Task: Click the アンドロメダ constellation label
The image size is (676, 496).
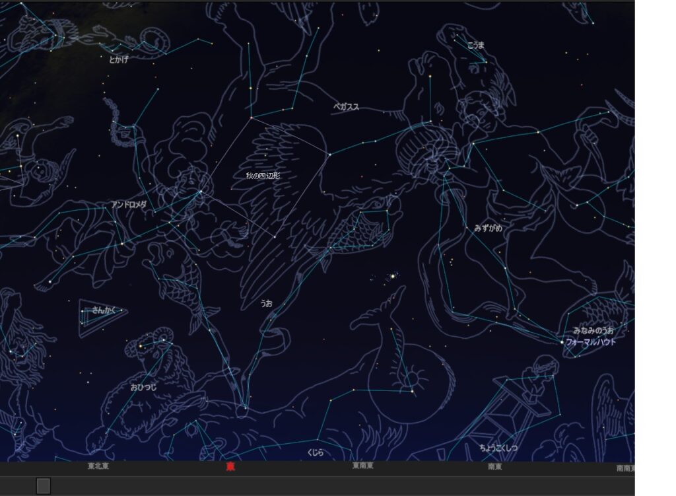Action: (129, 205)
